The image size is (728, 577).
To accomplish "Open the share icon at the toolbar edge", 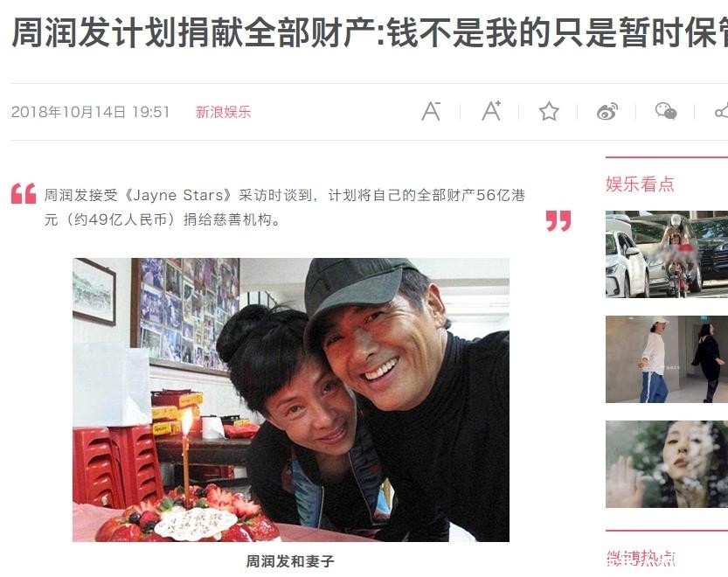I will [x=722, y=112].
